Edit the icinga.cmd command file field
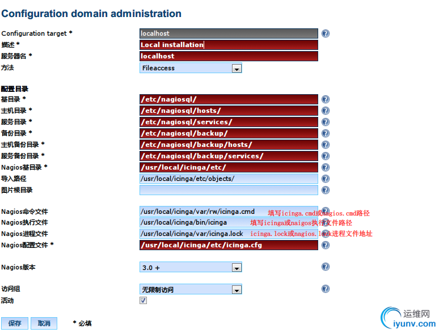This screenshot has height=333, width=439. [x=229, y=212]
